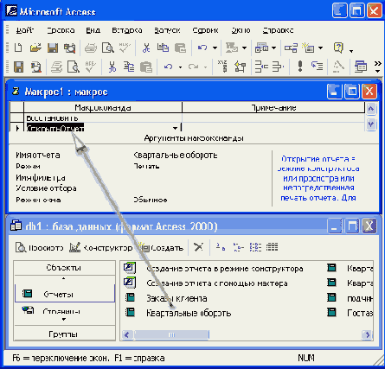
Task: Open the Analyze dropdown arrow
Action: pos(273,48)
